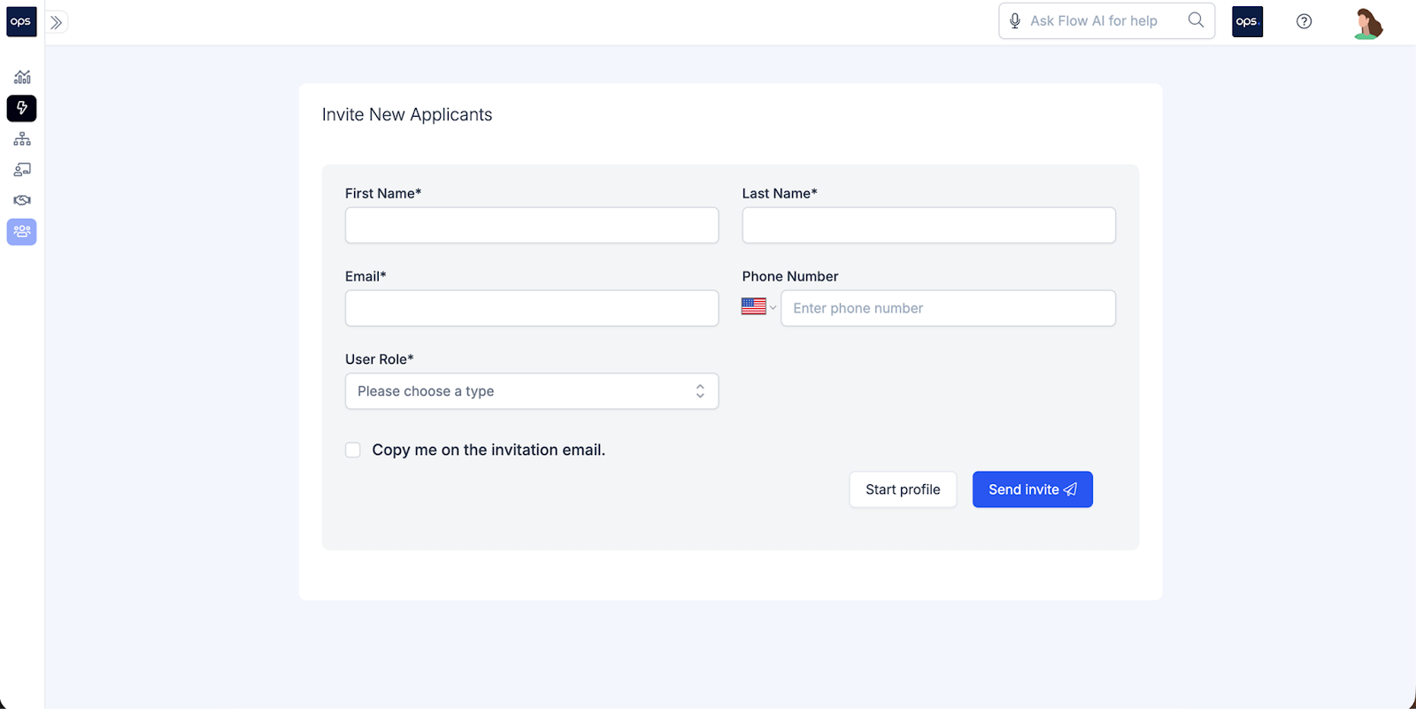The width and height of the screenshot is (1416, 709).
Task: Open the user avatar profile menu
Action: click(1368, 22)
